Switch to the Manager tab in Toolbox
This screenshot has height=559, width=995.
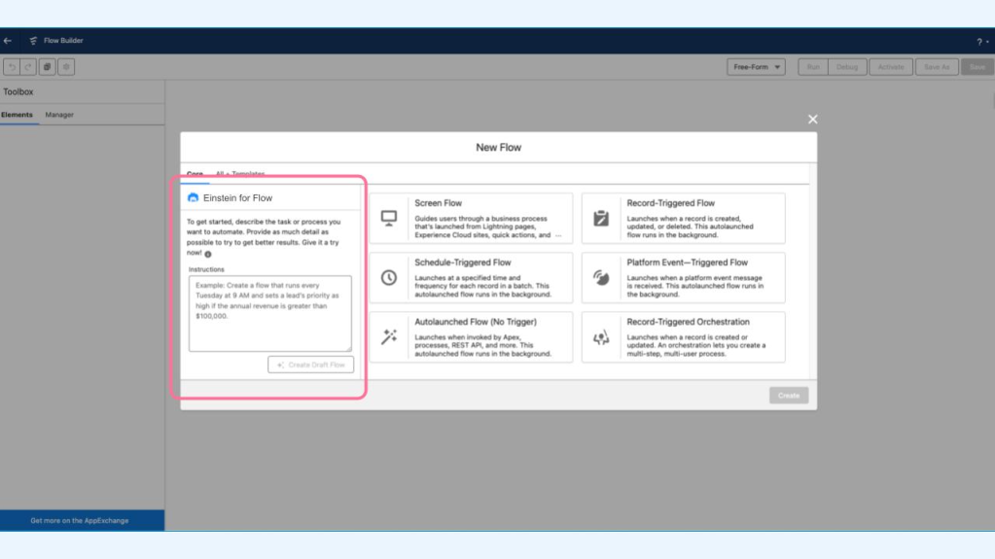(59, 115)
